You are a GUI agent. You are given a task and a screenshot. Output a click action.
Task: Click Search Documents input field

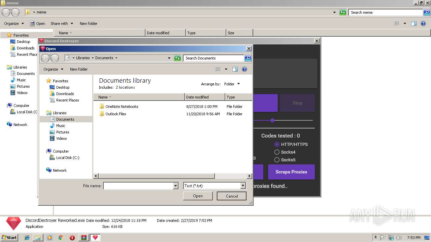point(214,58)
